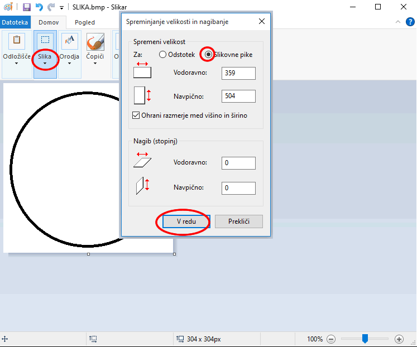Click the zoom slider handle

[x=365, y=339]
